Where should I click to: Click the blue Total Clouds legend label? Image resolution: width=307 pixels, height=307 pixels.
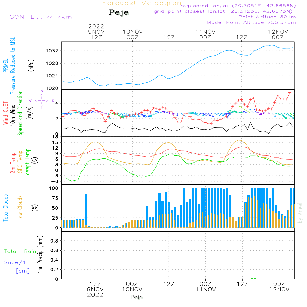(x=6, y=208)
